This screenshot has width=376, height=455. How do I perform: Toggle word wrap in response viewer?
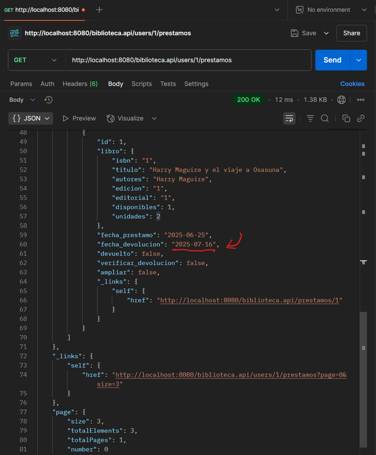(289, 118)
